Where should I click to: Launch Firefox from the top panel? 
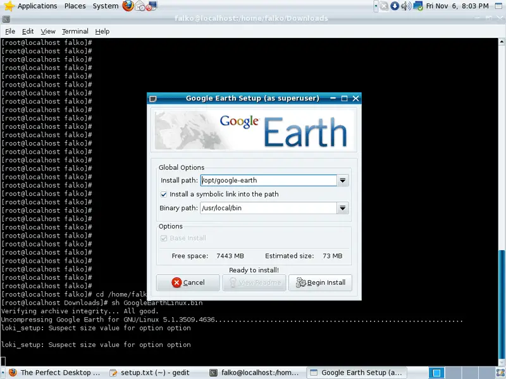coord(128,6)
